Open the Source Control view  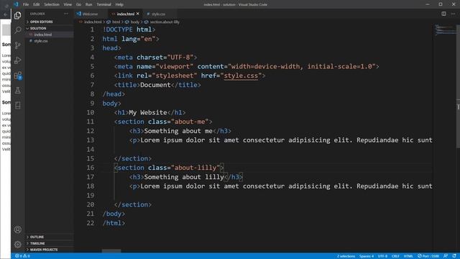coord(17,45)
